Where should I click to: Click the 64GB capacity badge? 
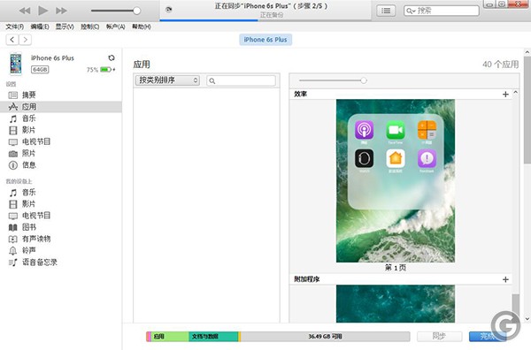(x=40, y=70)
